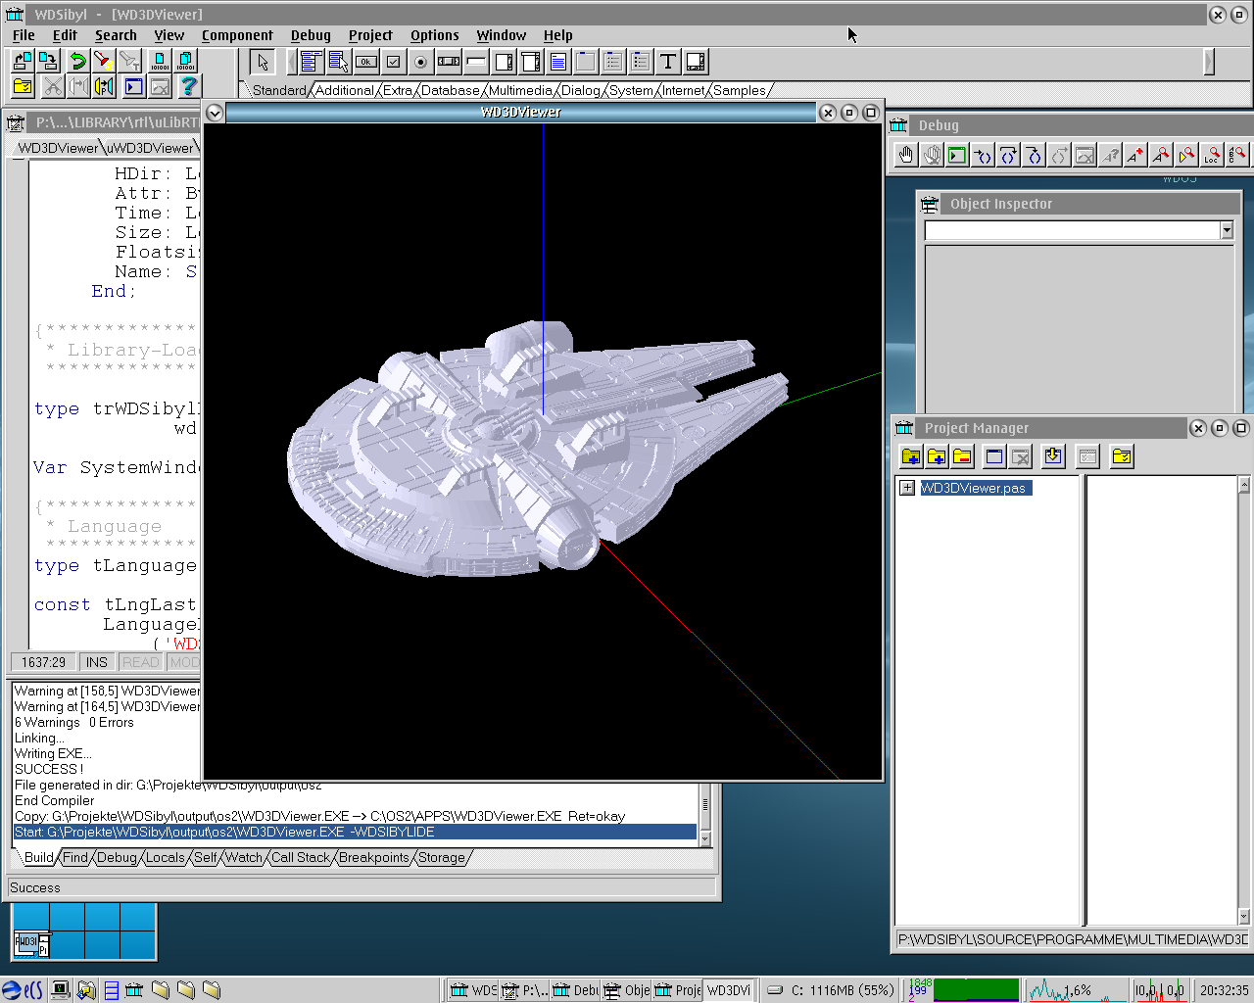Click the run program window toolbar icon
Screen dimensions: 1254x1003
tap(134, 86)
